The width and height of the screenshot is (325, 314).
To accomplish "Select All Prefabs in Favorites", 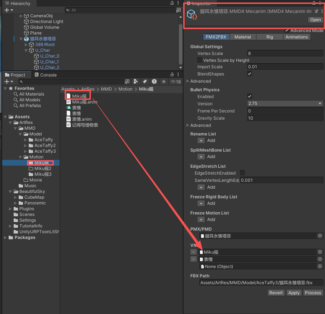I will click(30, 106).
